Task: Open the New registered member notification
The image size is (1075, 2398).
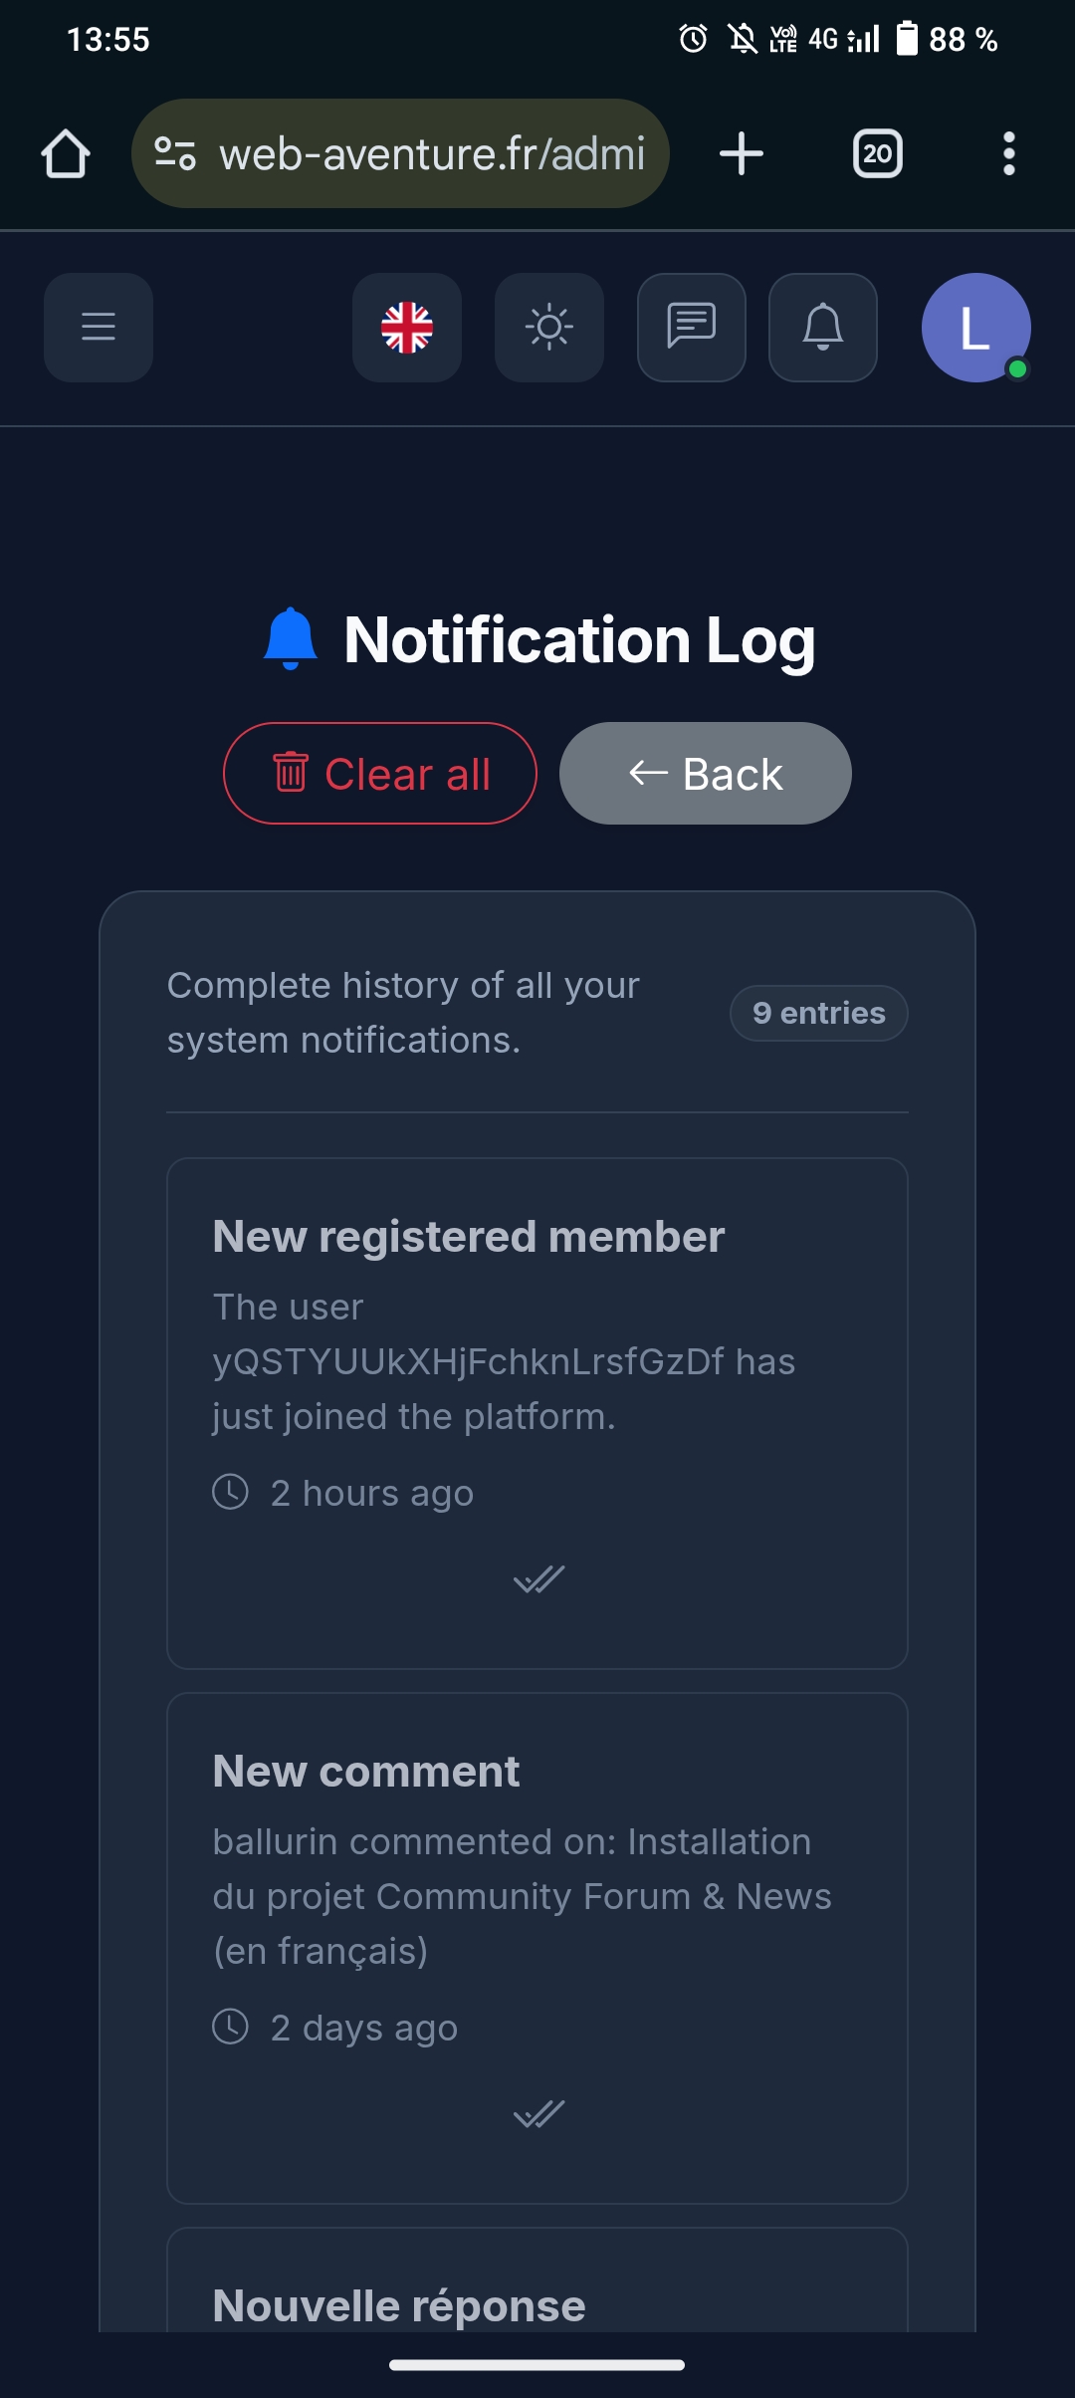Action: 469,1237
